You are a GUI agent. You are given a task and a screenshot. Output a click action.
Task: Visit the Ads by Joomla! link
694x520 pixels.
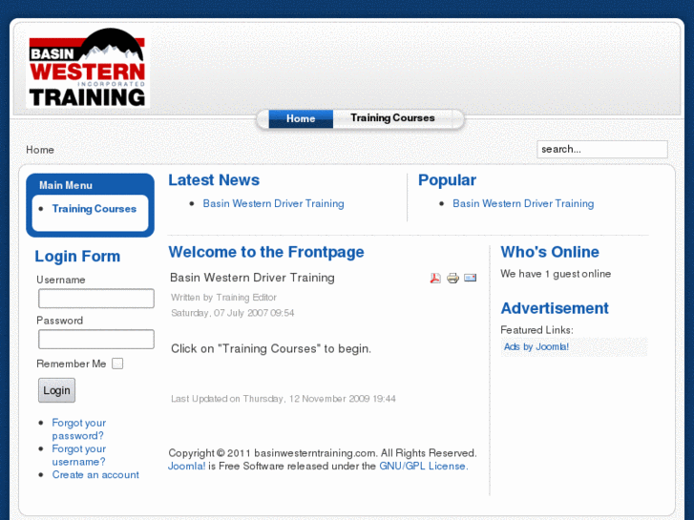[x=536, y=347]
